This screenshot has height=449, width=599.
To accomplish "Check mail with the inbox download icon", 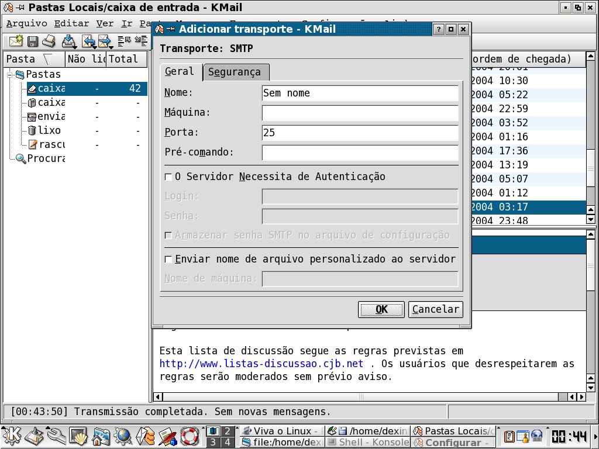I will tap(68, 41).
